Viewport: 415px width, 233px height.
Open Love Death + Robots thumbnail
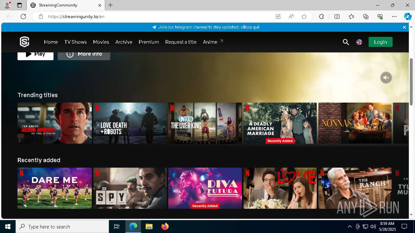(x=130, y=123)
